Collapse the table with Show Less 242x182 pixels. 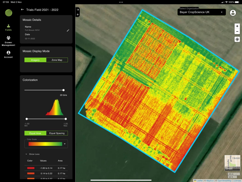32,154
